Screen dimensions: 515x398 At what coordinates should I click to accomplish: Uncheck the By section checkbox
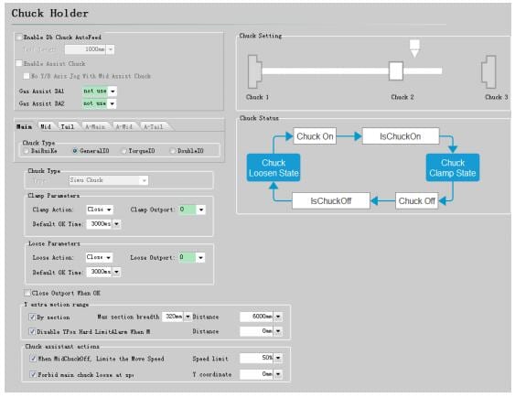click(32, 317)
